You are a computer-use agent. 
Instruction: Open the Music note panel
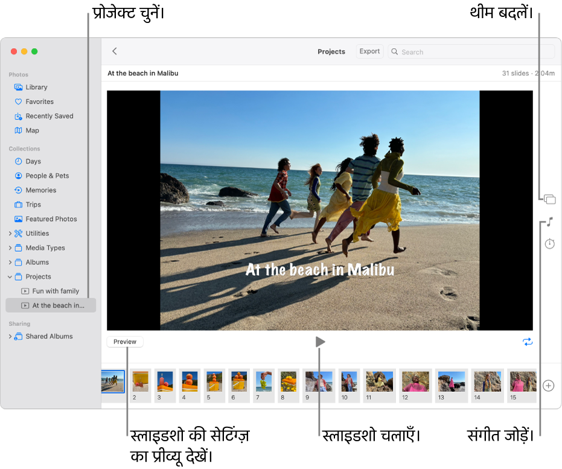[549, 222]
